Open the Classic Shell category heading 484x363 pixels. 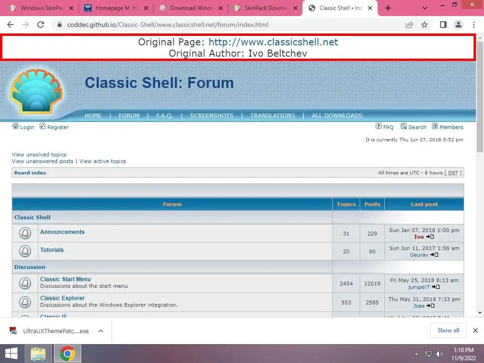pyautogui.click(x=33, y=217)
